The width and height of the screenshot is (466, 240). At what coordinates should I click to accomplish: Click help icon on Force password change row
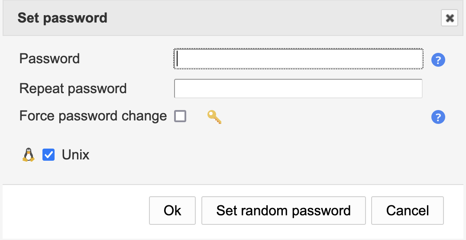438,117
